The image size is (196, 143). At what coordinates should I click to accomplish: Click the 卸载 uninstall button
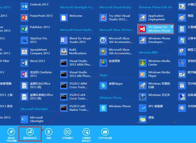point(49,134)
